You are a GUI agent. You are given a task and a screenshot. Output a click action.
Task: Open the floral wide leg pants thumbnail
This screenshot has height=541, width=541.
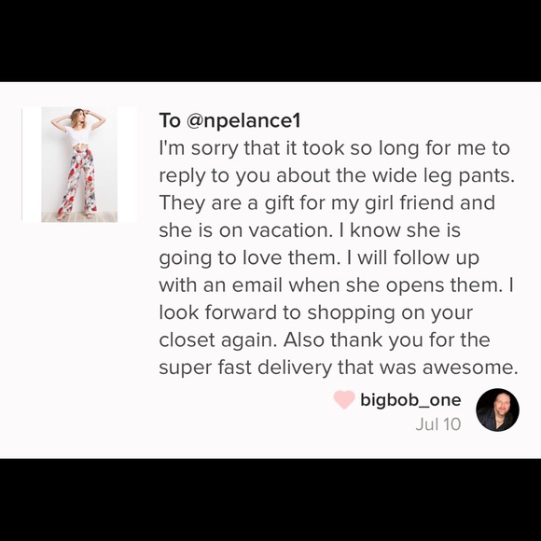point(79,164)
